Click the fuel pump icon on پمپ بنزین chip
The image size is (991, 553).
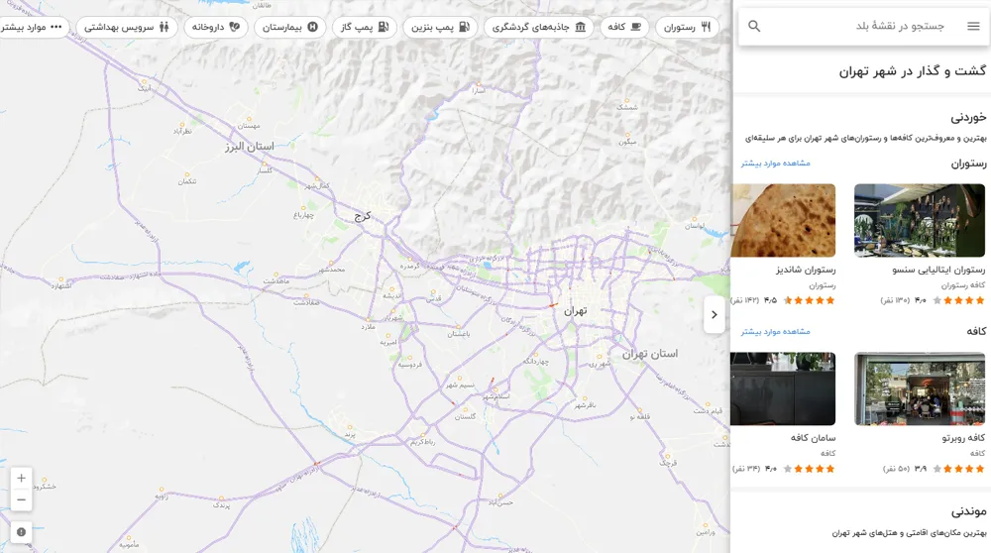point(465,27)
